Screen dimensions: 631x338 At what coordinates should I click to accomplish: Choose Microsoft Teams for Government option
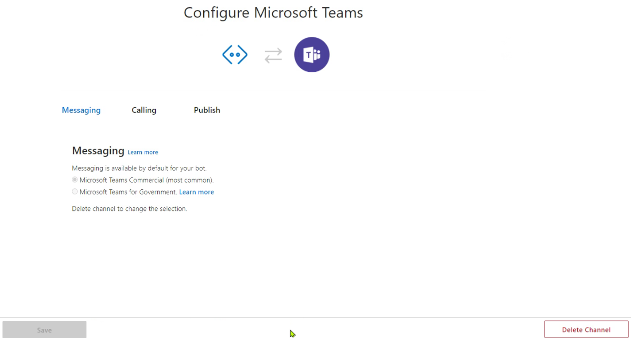[74, 191]
